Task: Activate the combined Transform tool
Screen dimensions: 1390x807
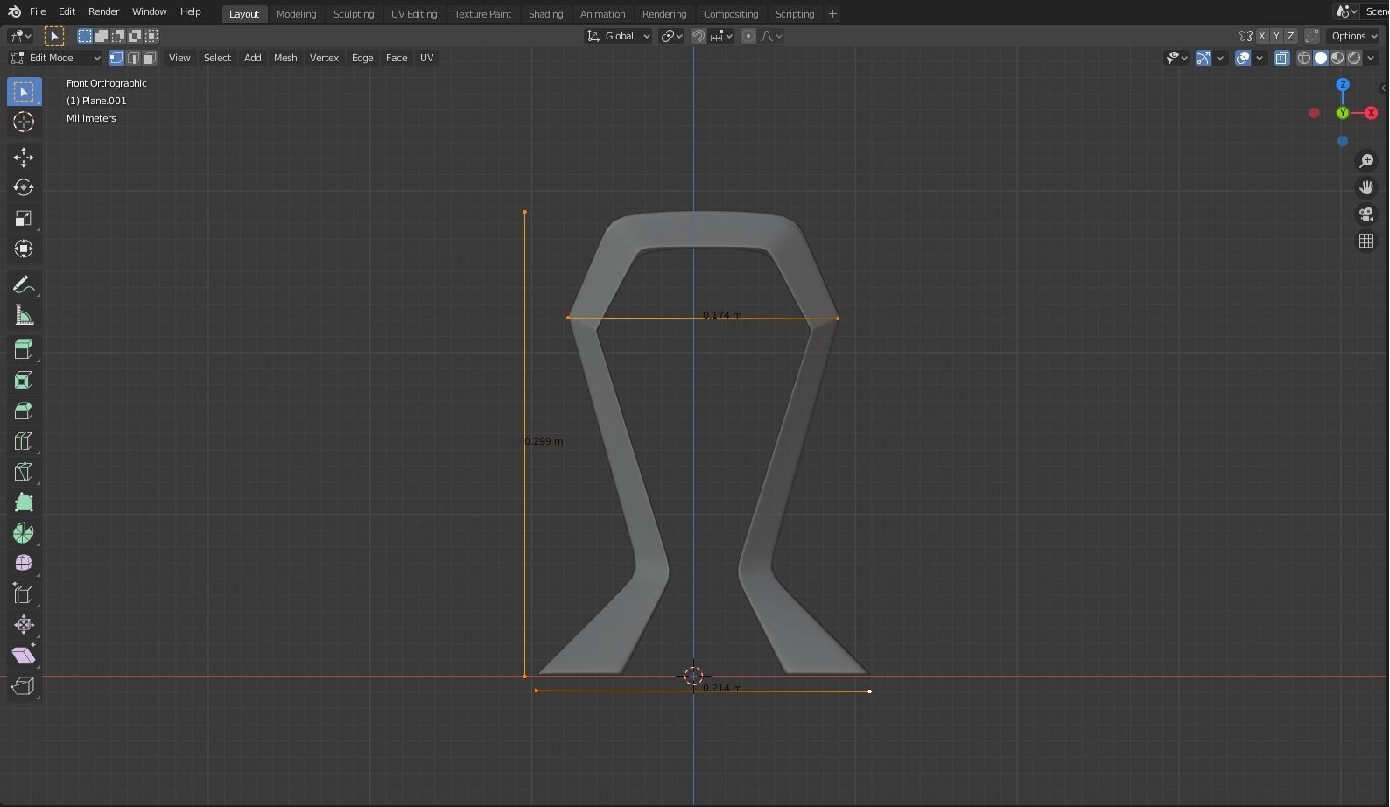Action: tap(24, 249)
